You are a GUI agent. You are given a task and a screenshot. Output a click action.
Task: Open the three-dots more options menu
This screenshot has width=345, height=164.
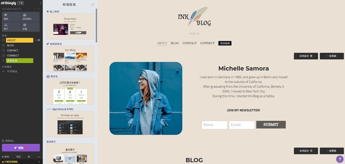click(x=39, y=157)
